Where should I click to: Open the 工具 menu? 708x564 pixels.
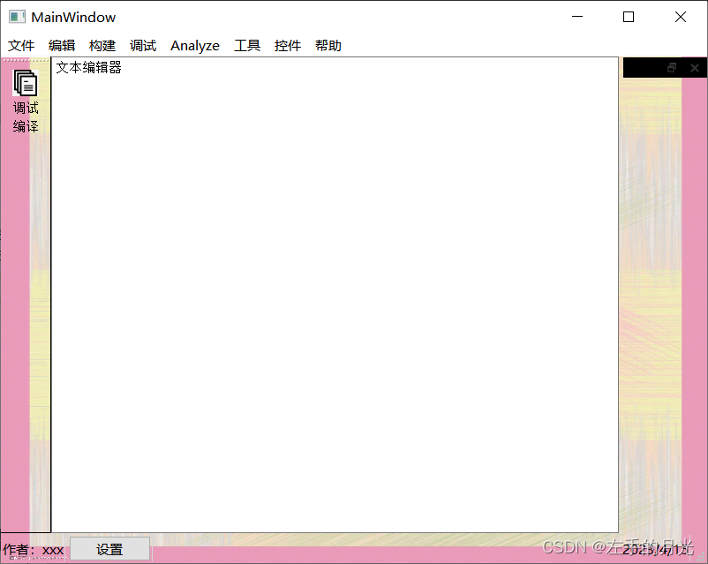tap(246, 45)
